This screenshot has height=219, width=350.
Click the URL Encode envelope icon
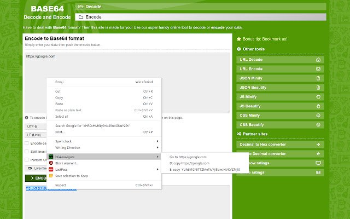pyautogui.click(x=318, y=69)
